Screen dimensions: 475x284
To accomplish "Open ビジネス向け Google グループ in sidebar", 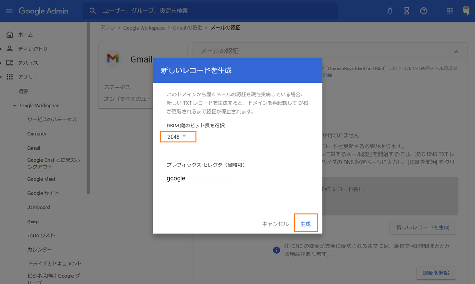I will 54,278.
